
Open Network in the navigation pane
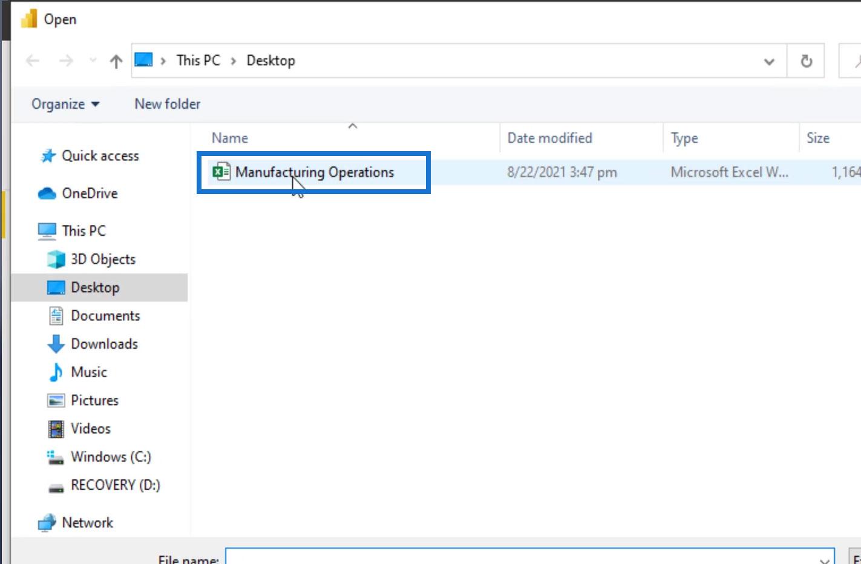point(87,523)
